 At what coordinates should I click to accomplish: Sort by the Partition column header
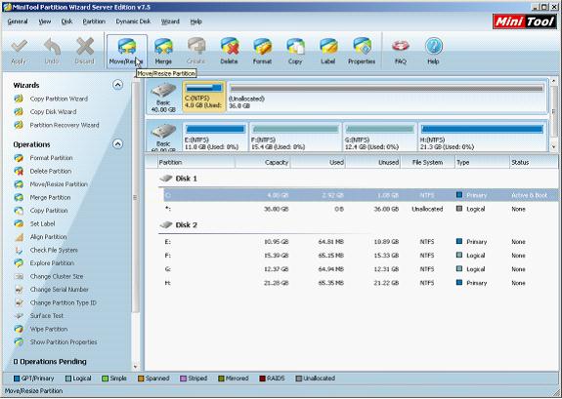pos(196,163)
